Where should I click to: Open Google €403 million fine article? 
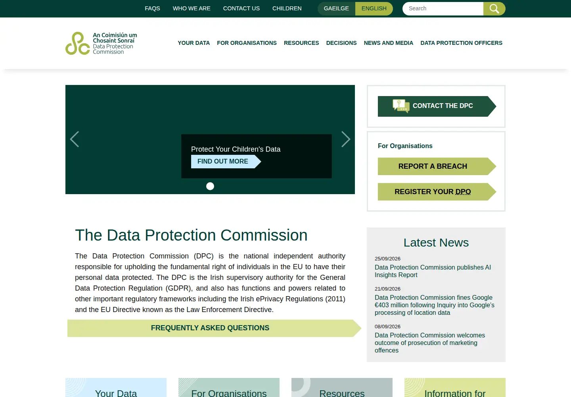pyautogui.click(x=435, y=305)
